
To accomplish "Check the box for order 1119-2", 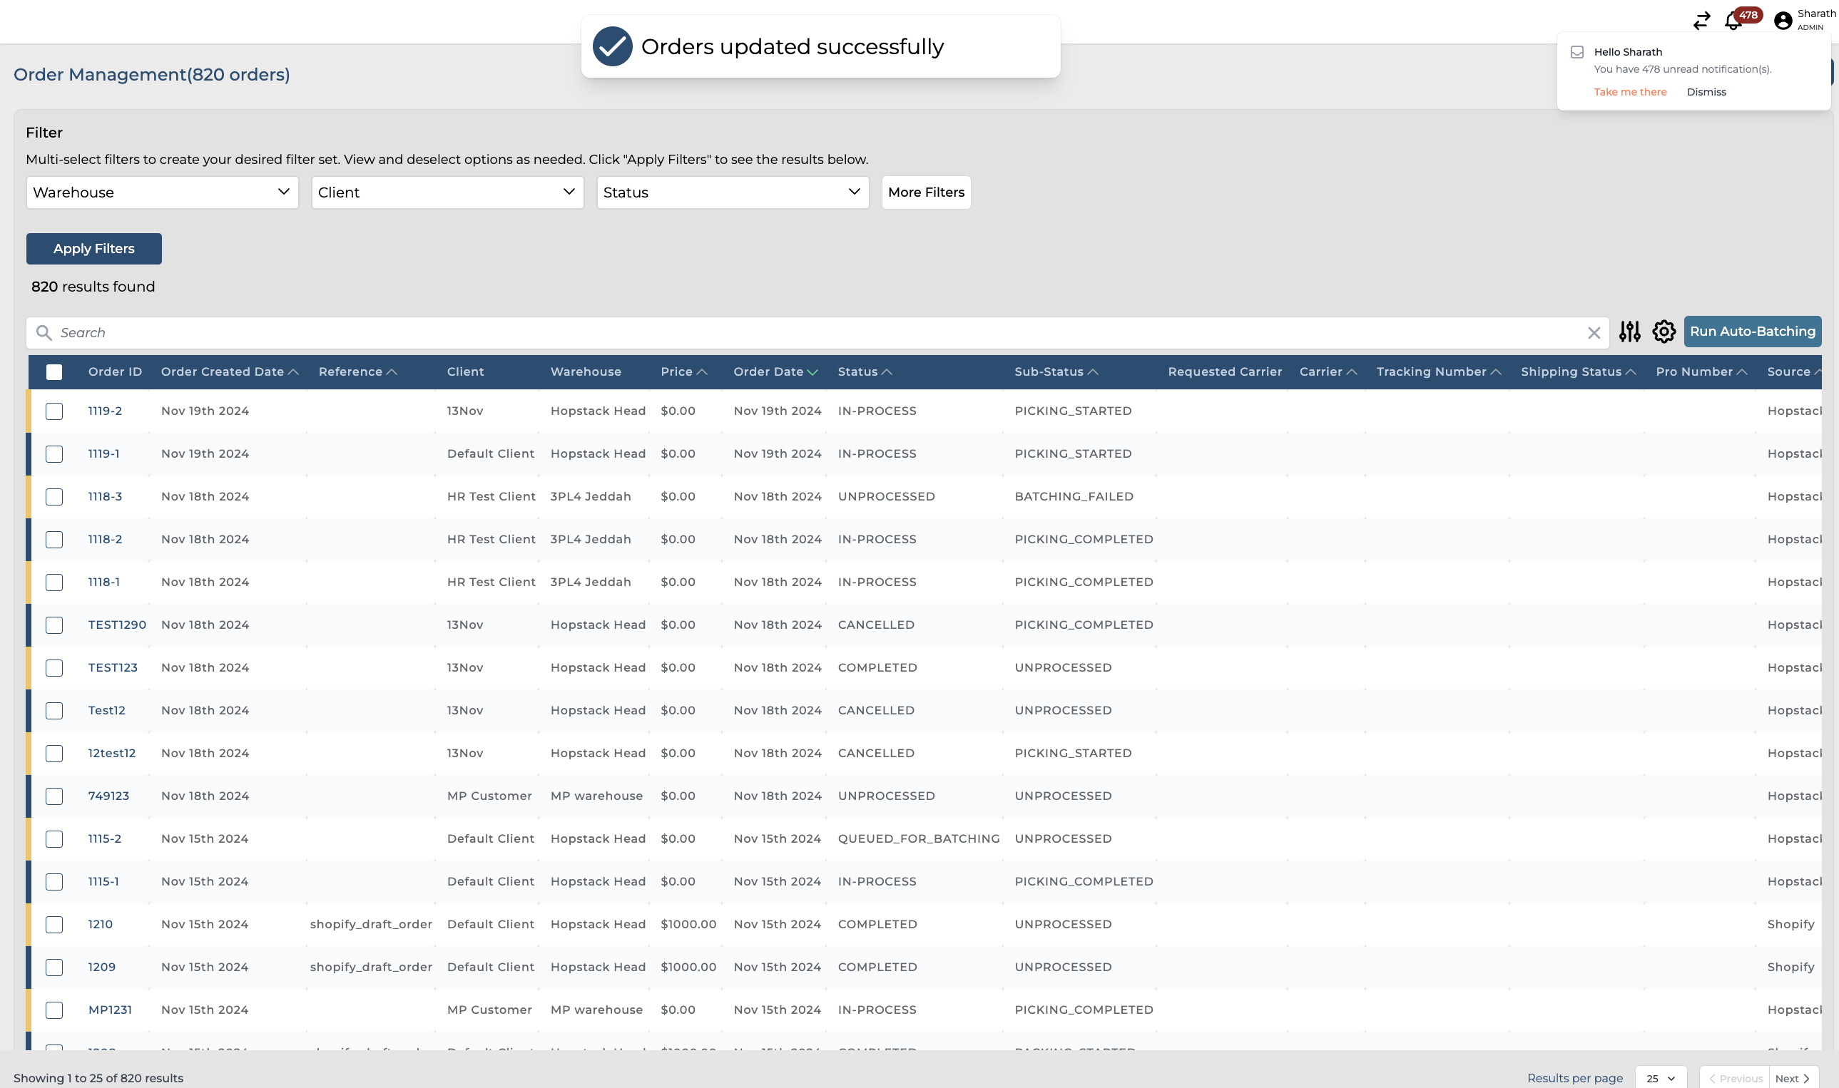I will pos(54,411).
